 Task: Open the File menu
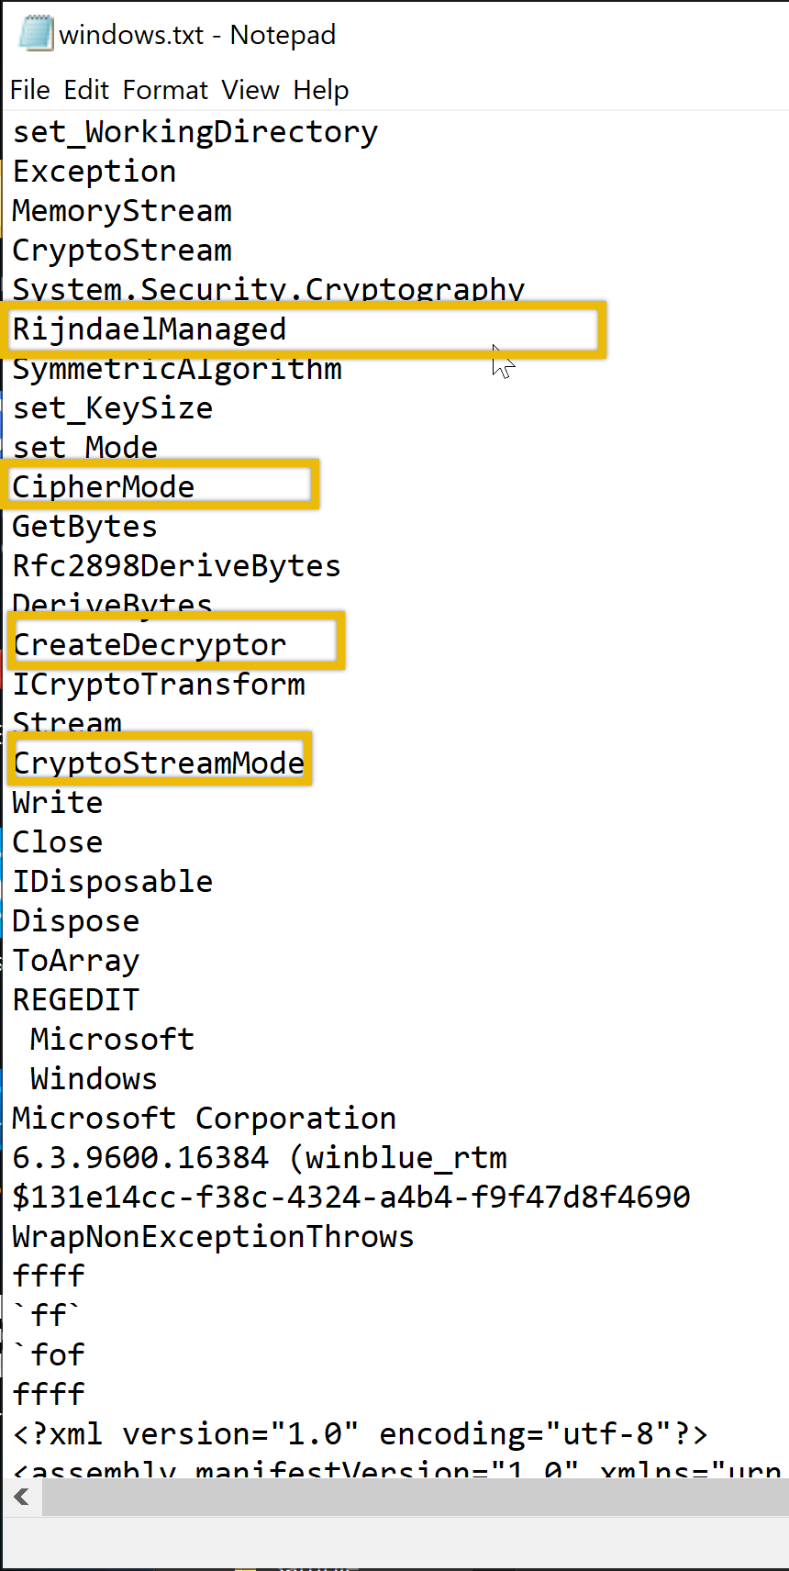tap(29, 90)
